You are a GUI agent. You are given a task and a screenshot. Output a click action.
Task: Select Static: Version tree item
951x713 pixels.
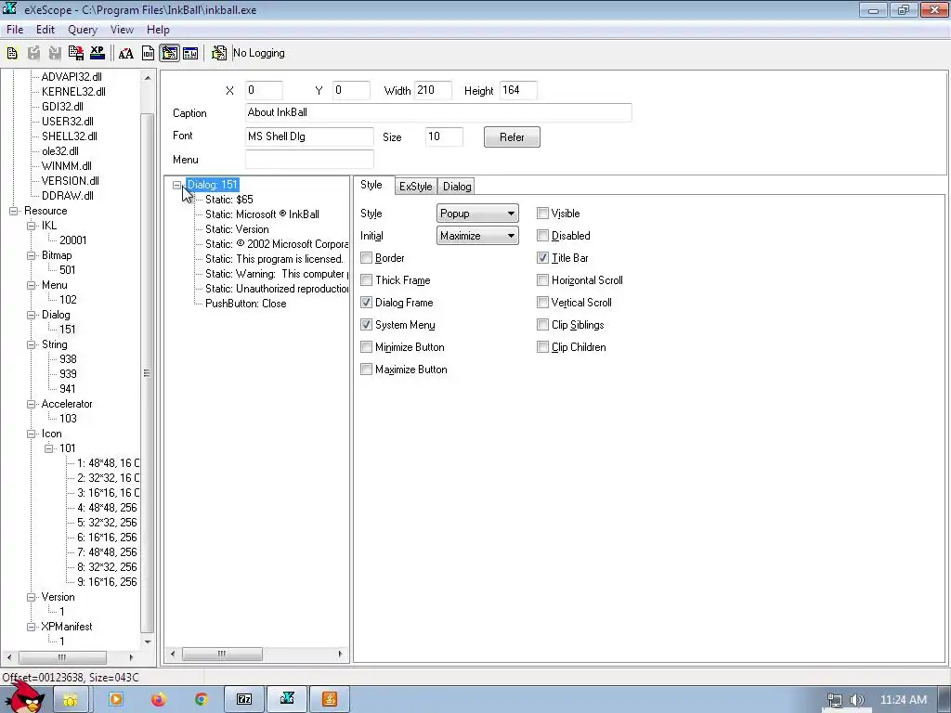pos(237,229)
